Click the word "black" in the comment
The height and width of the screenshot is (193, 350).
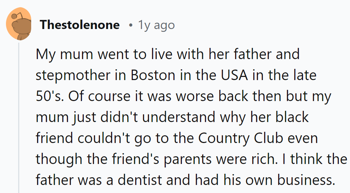(291, 118)
